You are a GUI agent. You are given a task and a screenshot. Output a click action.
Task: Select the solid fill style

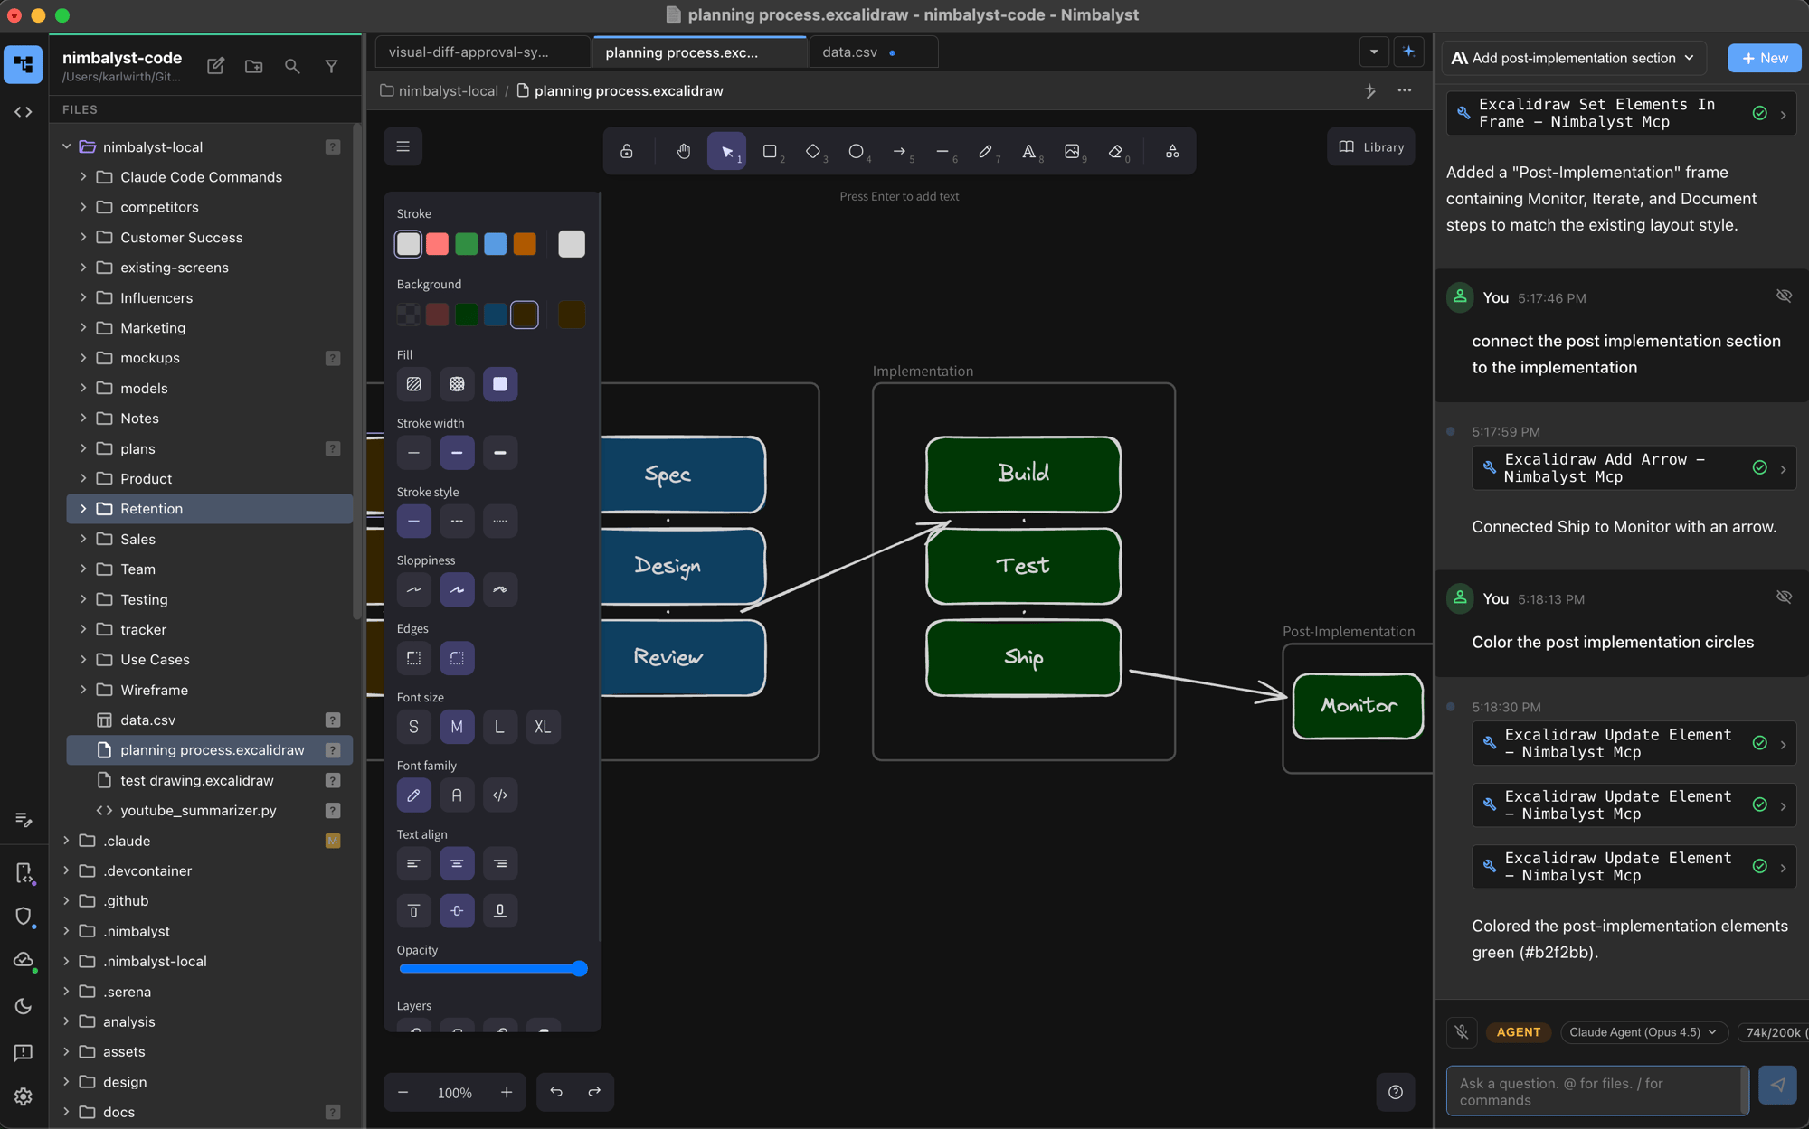click(500, 384)
